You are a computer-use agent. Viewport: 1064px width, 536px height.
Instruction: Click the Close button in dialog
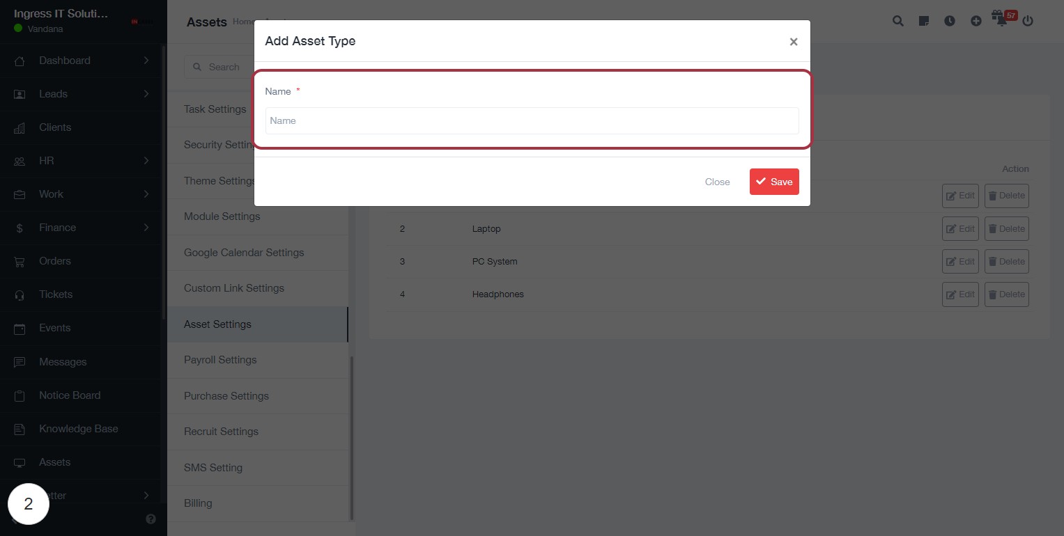tap(717, 182)
